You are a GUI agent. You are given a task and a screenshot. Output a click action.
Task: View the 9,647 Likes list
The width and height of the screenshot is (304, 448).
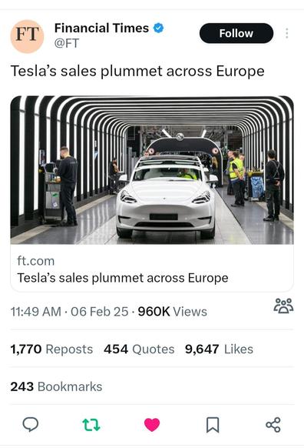point(219,349)
